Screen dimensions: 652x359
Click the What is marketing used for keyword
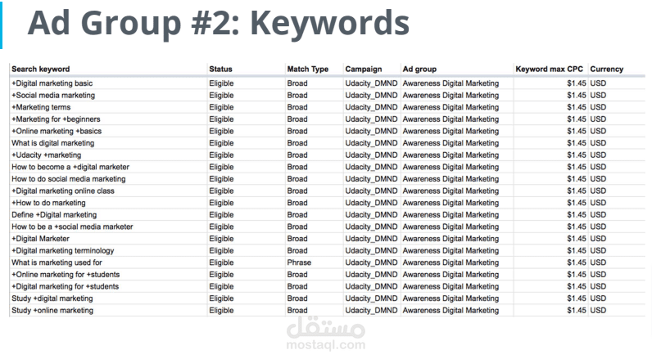coord(57,263)
